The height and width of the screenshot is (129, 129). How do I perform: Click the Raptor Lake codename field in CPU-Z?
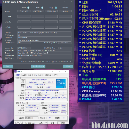click(x=33, y=82)
